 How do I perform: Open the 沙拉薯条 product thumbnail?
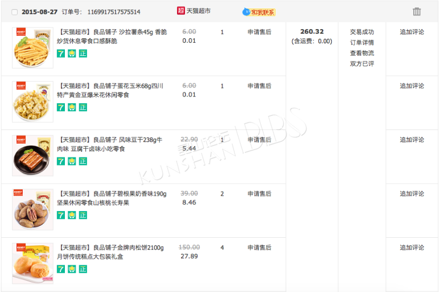tap(32, 48)
